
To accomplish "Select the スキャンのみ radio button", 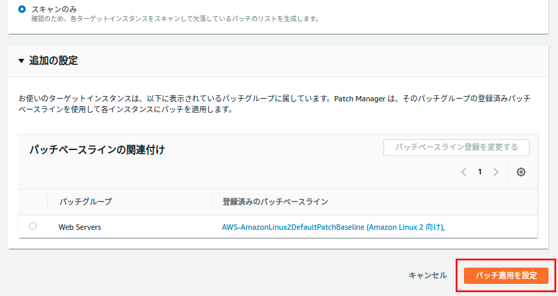I will [23, 9].
